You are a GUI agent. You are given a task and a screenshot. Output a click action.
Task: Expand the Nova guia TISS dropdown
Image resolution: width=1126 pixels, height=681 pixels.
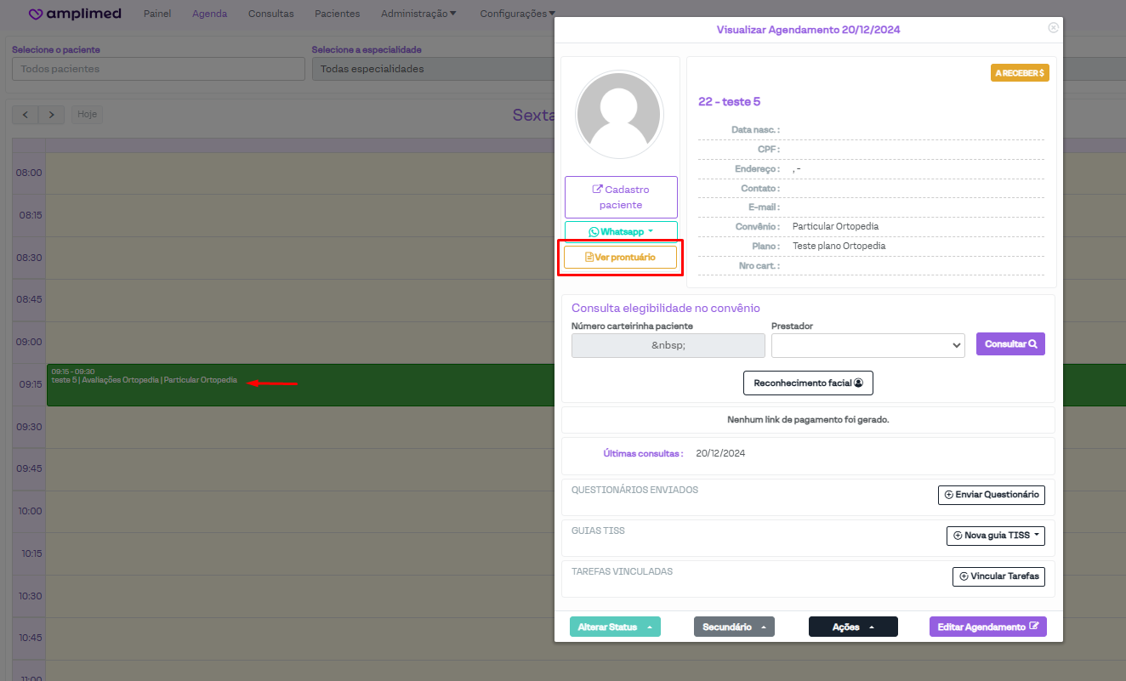(995, 536)
